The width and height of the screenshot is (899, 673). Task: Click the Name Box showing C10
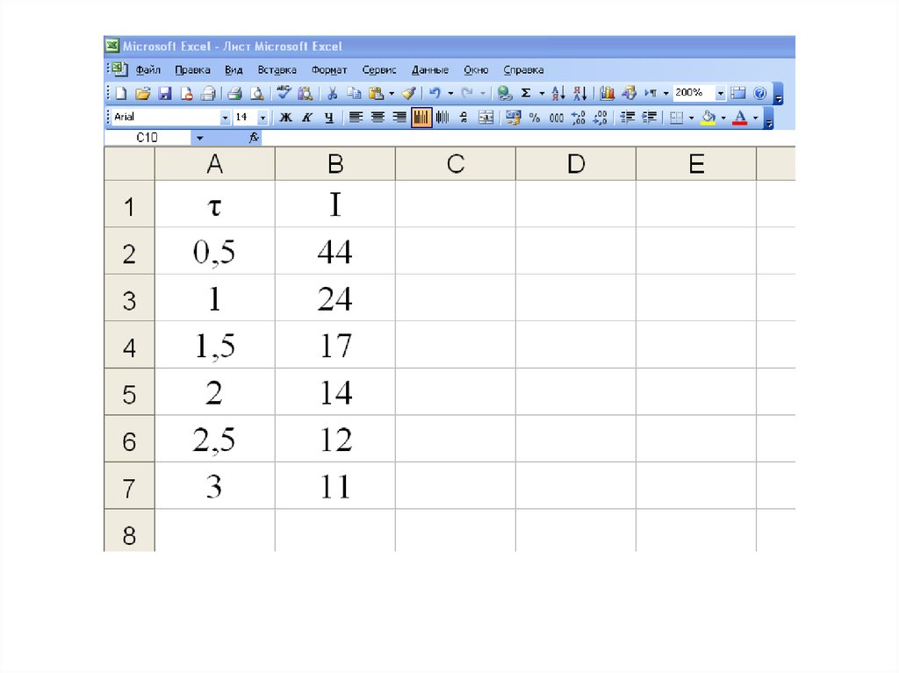tap(147, 138)
